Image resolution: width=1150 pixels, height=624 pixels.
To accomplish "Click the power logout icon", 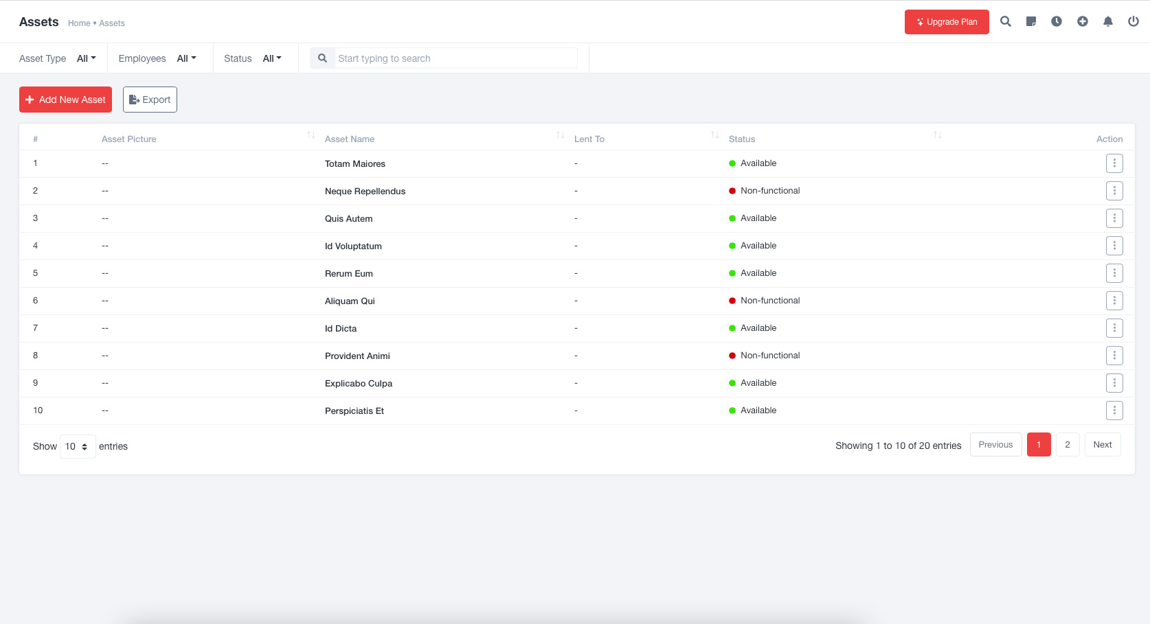I will 1134,21.
